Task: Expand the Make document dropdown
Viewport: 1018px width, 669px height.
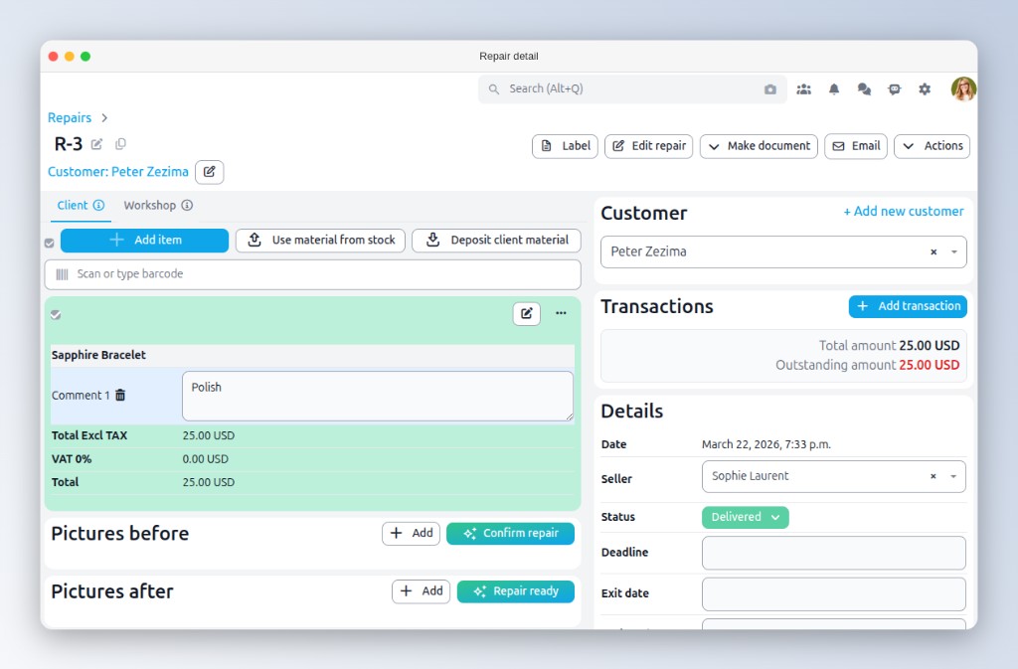Action: (759, 146)
